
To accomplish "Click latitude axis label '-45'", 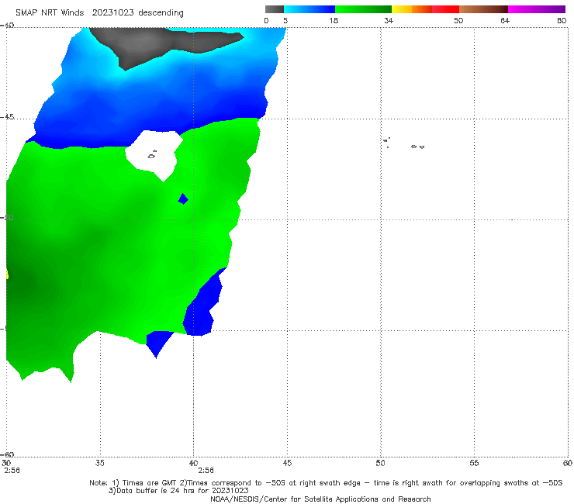I will point(7,117).
